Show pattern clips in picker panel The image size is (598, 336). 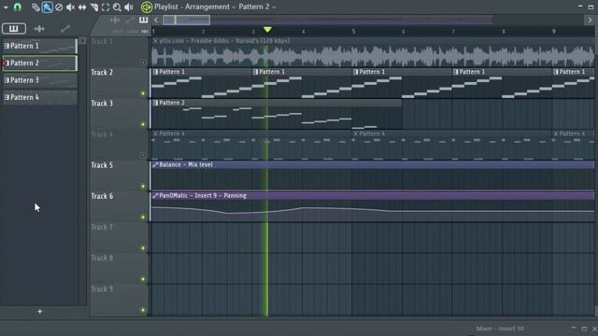(x=14, y=29)
